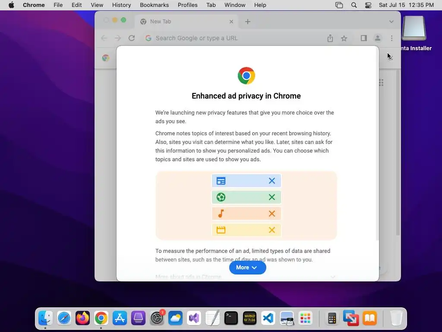Click the green soccer topic chip

coord(246,197)
